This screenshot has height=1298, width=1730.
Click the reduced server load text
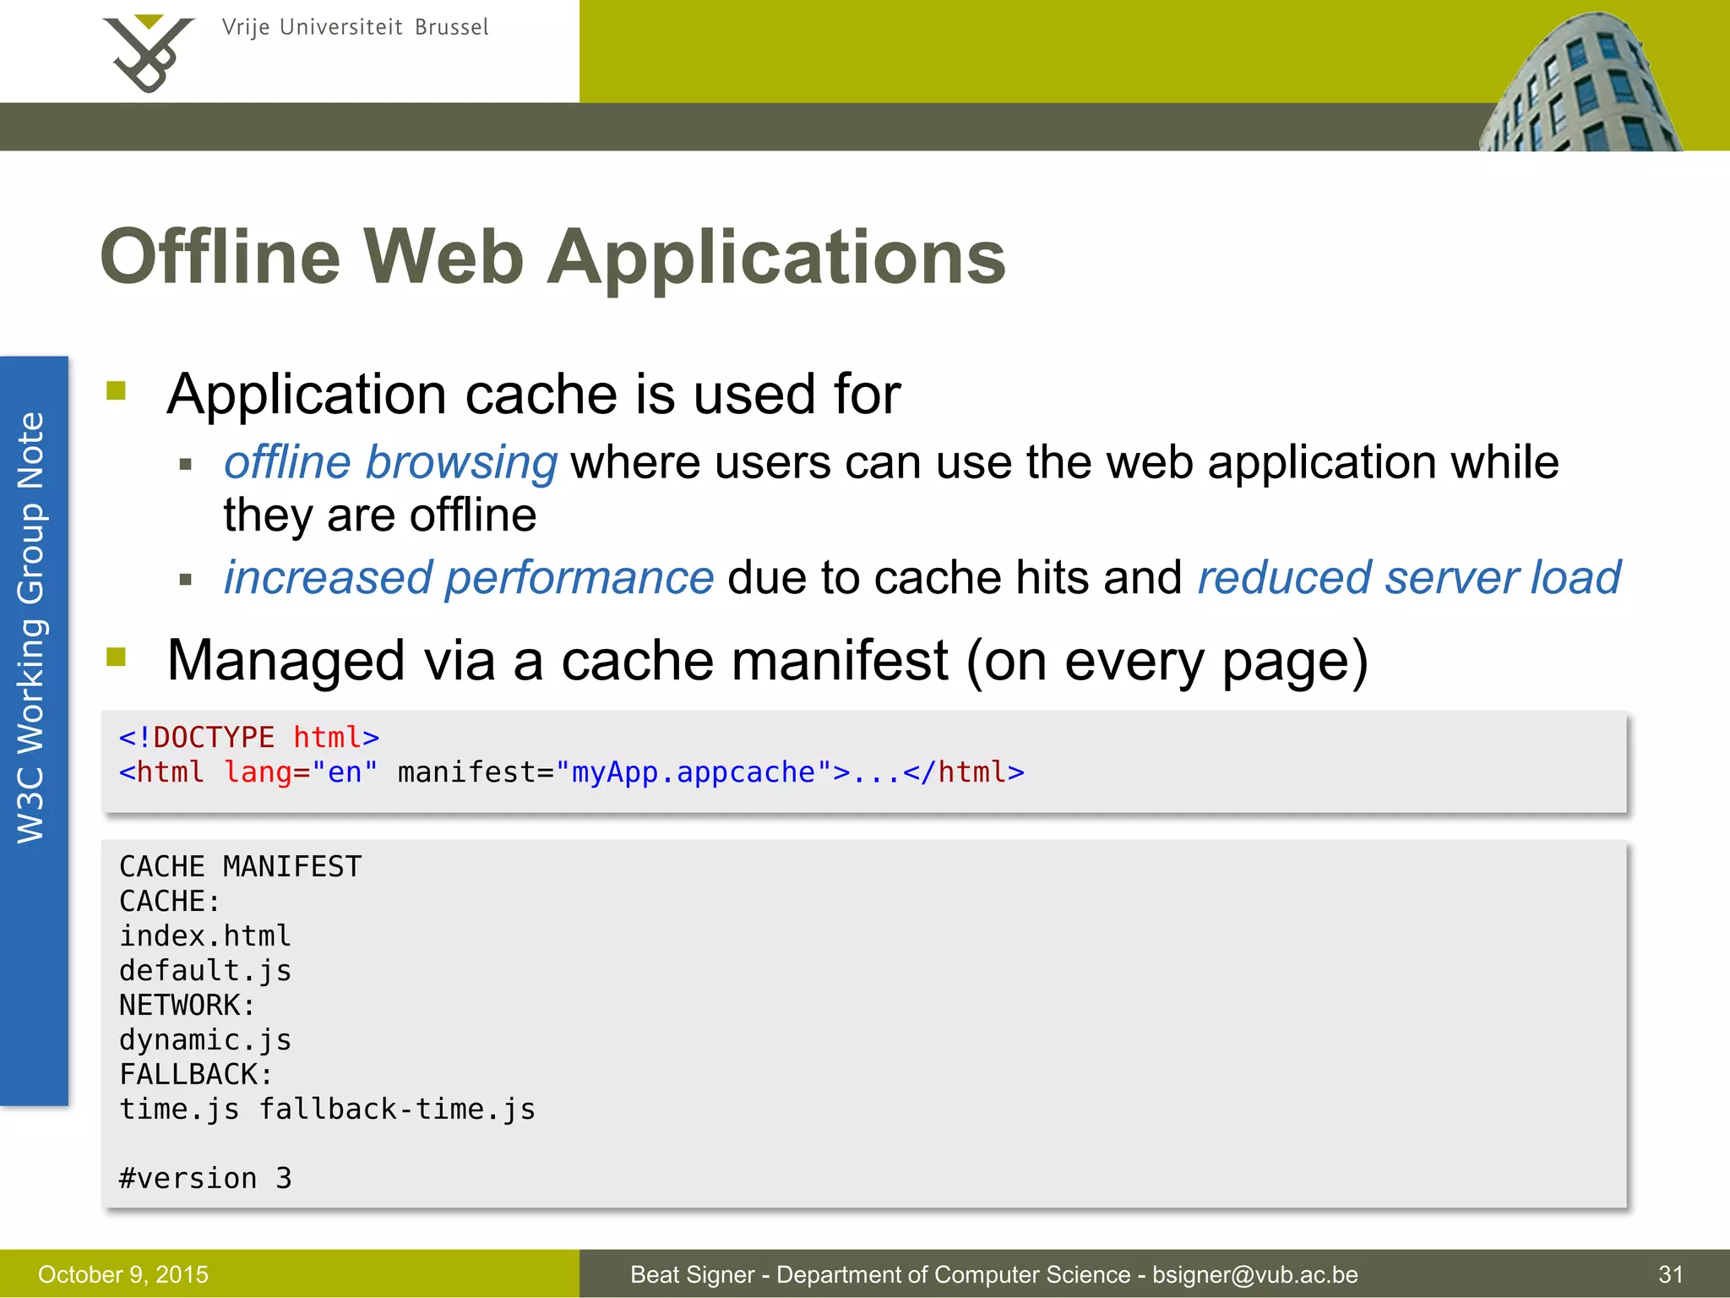[1408, 578]
